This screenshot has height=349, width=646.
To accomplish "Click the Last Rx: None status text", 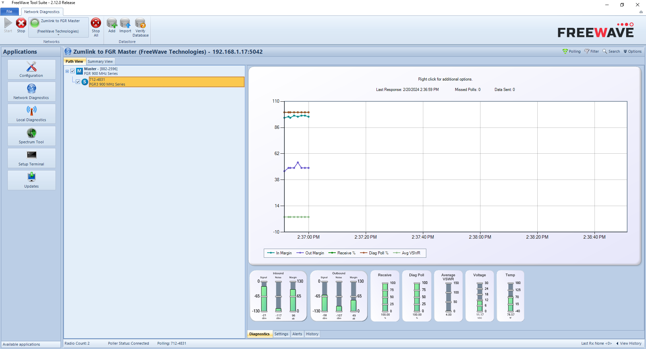I will point(596,343).
